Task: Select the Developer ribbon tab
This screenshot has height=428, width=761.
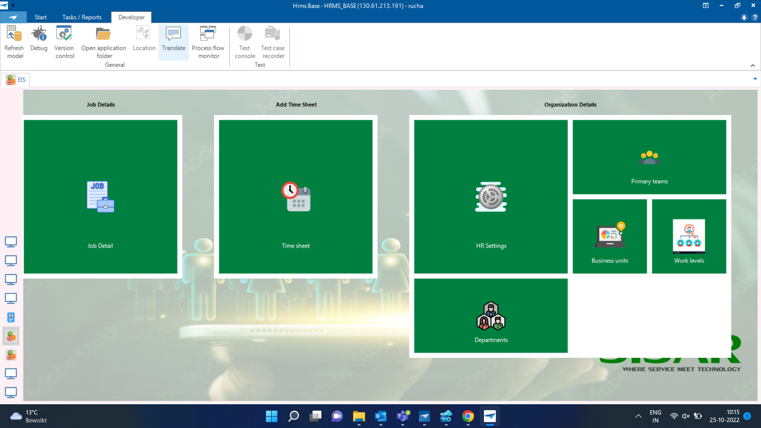Action: point(132,17)
